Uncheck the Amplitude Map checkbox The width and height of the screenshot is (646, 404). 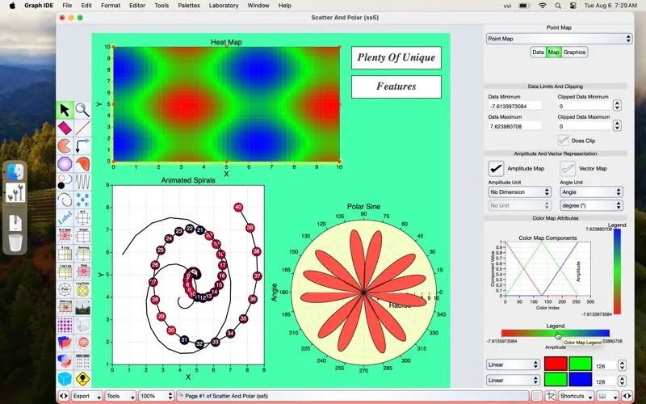tap(496, 168)
